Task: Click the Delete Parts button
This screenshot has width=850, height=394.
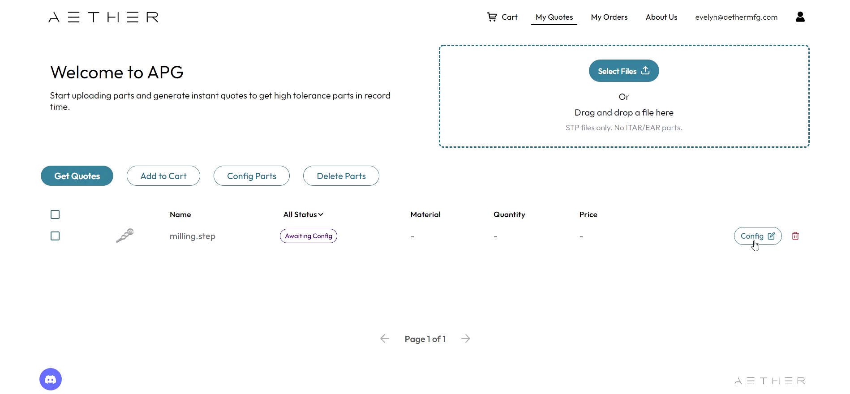Action: (x=341, y=176)
